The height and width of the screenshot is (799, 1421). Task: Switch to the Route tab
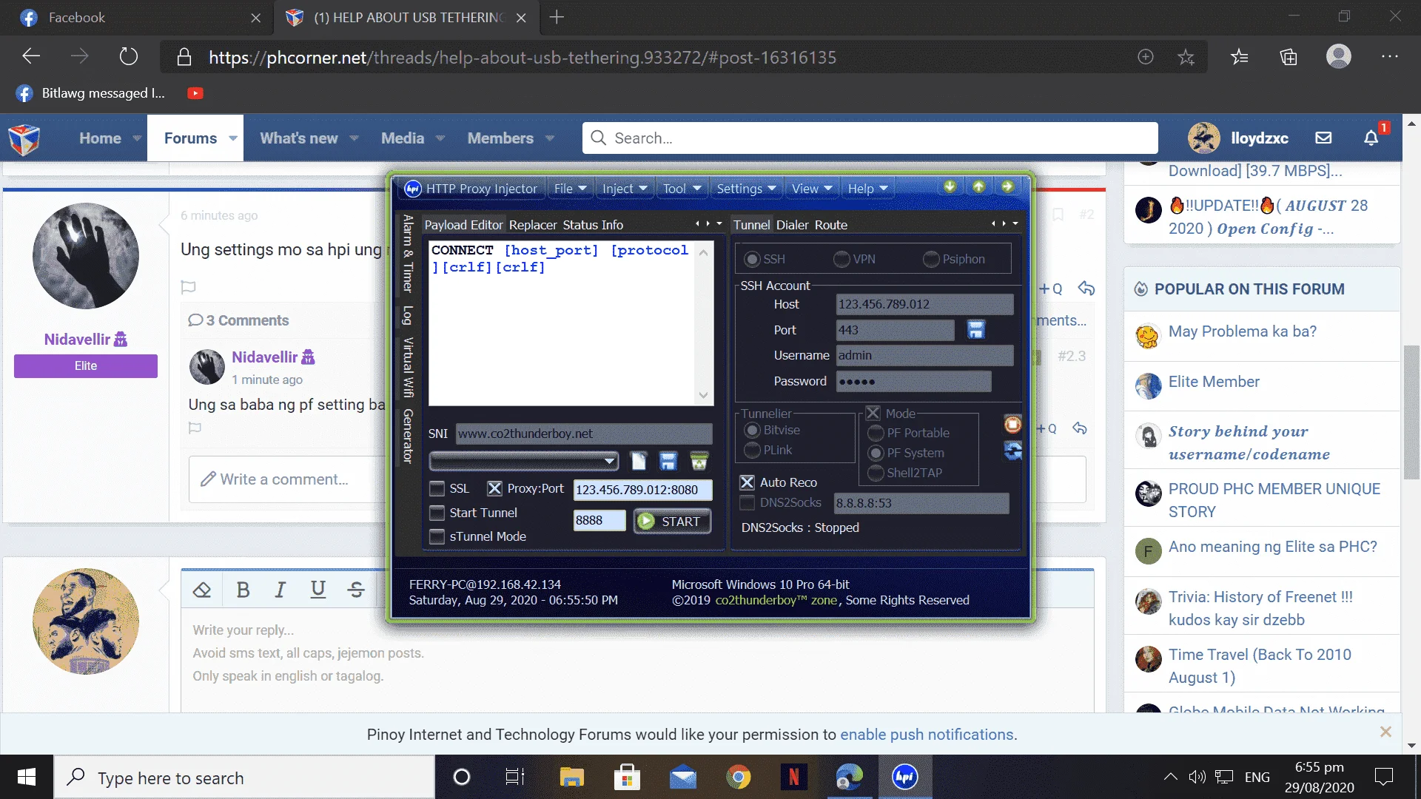831,225
